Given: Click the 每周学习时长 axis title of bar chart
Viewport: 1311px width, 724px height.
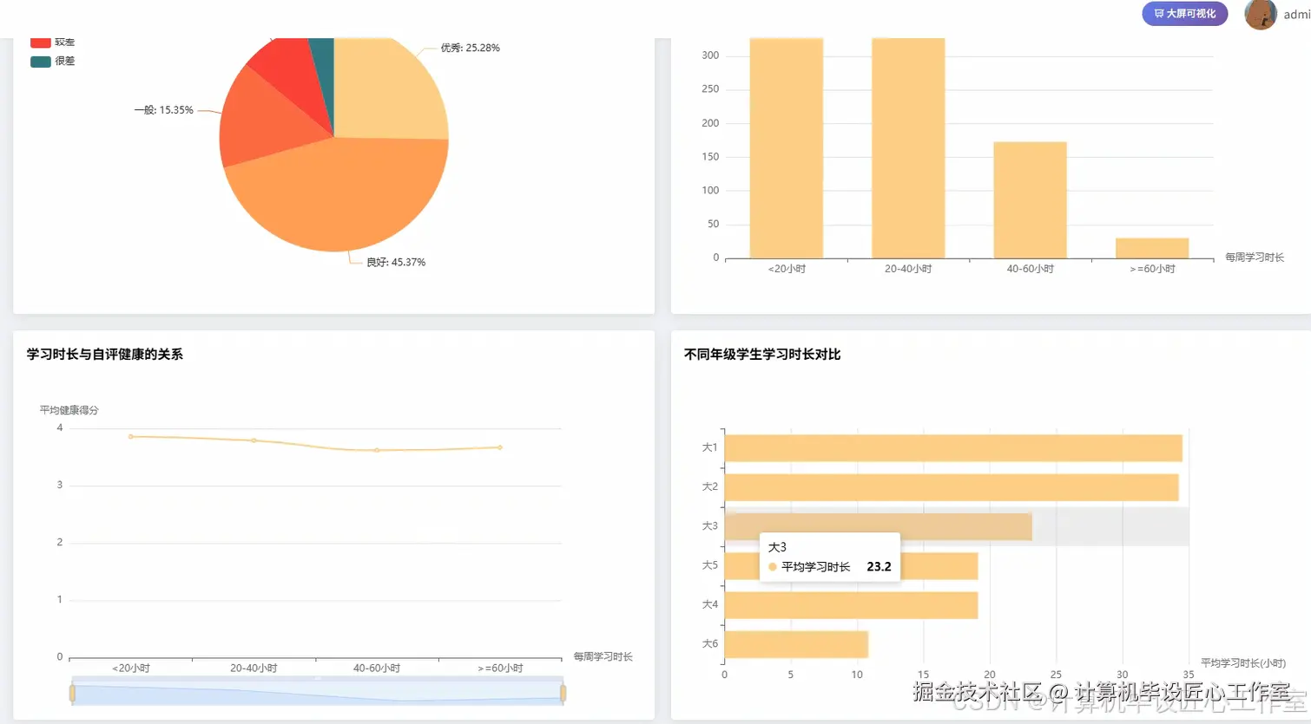Looking at the screenshot, I should coord(1255,258).
